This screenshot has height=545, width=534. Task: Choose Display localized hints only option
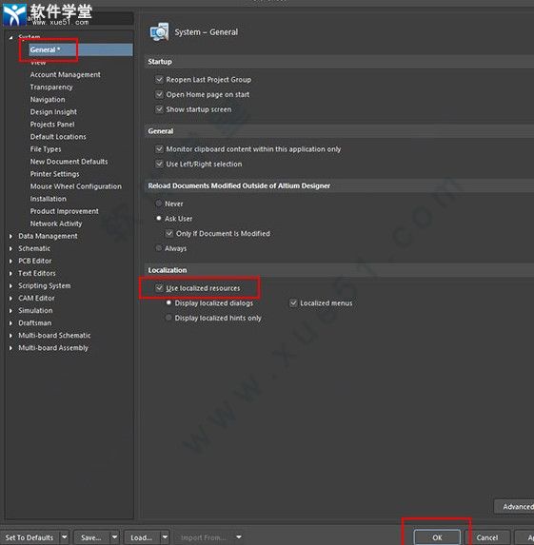[x=168, y=318]
